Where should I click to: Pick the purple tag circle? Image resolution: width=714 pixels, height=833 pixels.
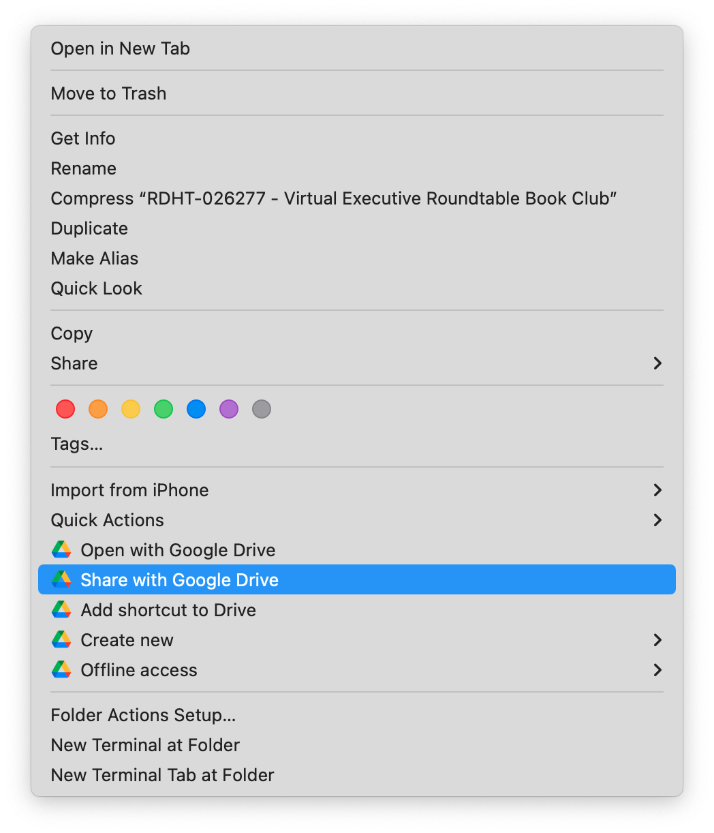coord(229,409)
